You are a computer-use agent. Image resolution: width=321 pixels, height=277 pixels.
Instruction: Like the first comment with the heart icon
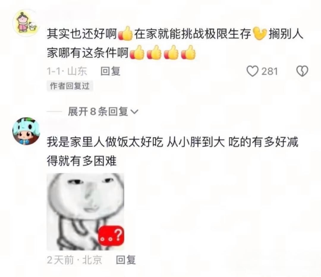coord(252,71)
